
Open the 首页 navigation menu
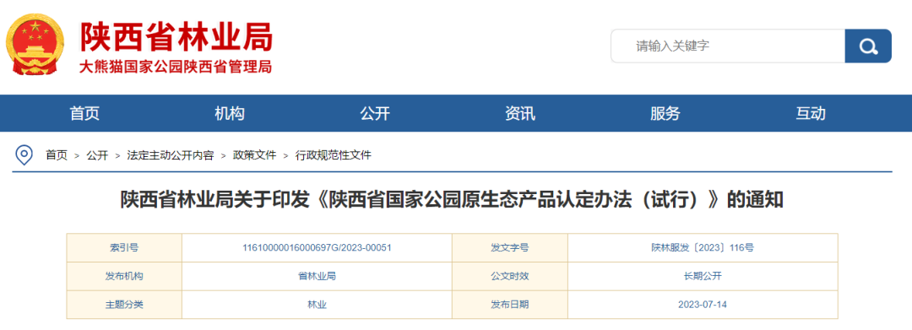(x=84, y=113)
